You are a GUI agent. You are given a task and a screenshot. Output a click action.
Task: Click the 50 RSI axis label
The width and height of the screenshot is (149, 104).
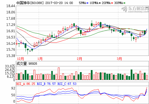(13, 95)
